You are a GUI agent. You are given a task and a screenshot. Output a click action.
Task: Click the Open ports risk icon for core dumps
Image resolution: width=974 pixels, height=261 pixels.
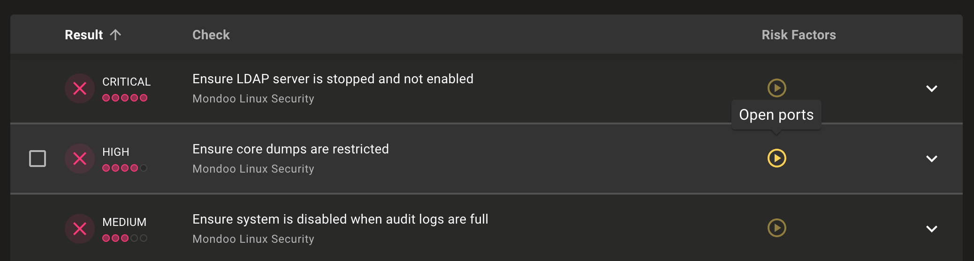click(776, 158)
